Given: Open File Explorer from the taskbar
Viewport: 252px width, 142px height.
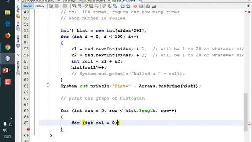Looking at the screenshot, I should [7, 12].
